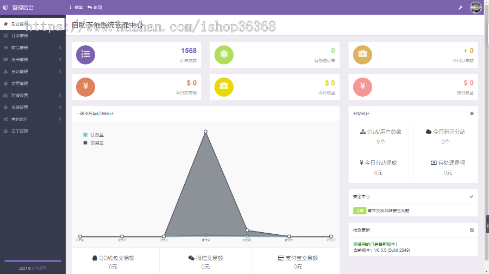
Task: Toggle 订单量 series in chart legend
Action: tap(93, 135)
